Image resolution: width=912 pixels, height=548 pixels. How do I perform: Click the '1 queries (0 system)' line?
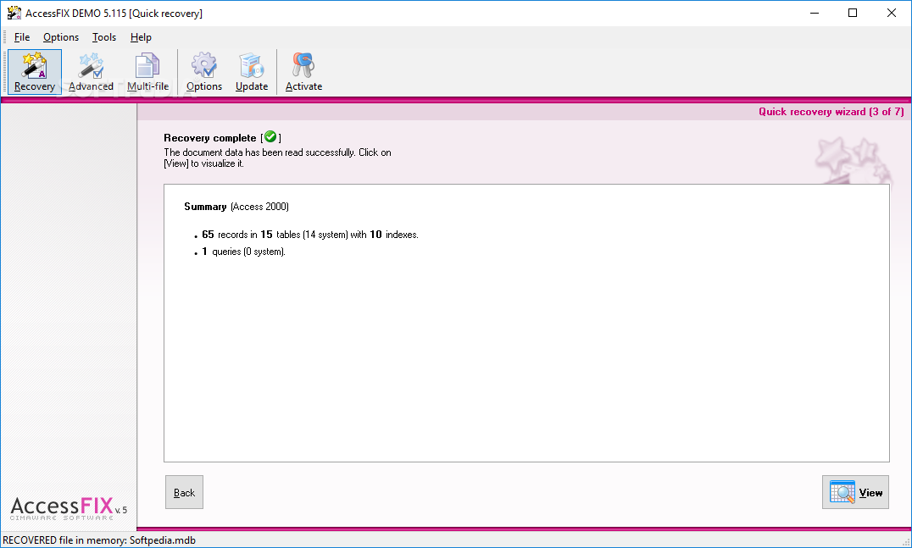coord(244,252)
